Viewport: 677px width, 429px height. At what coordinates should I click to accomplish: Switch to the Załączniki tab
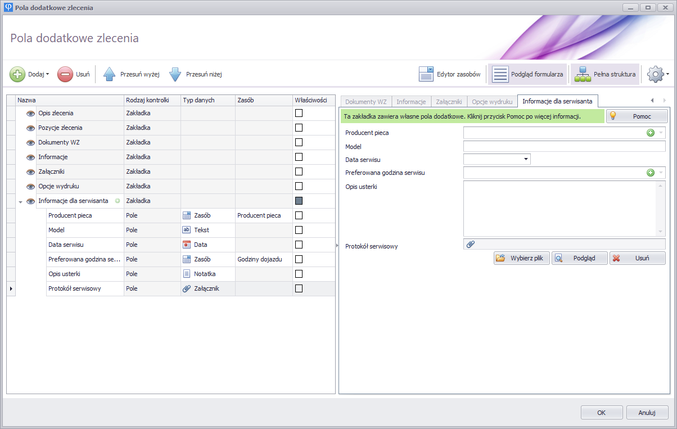pos(449,102)
